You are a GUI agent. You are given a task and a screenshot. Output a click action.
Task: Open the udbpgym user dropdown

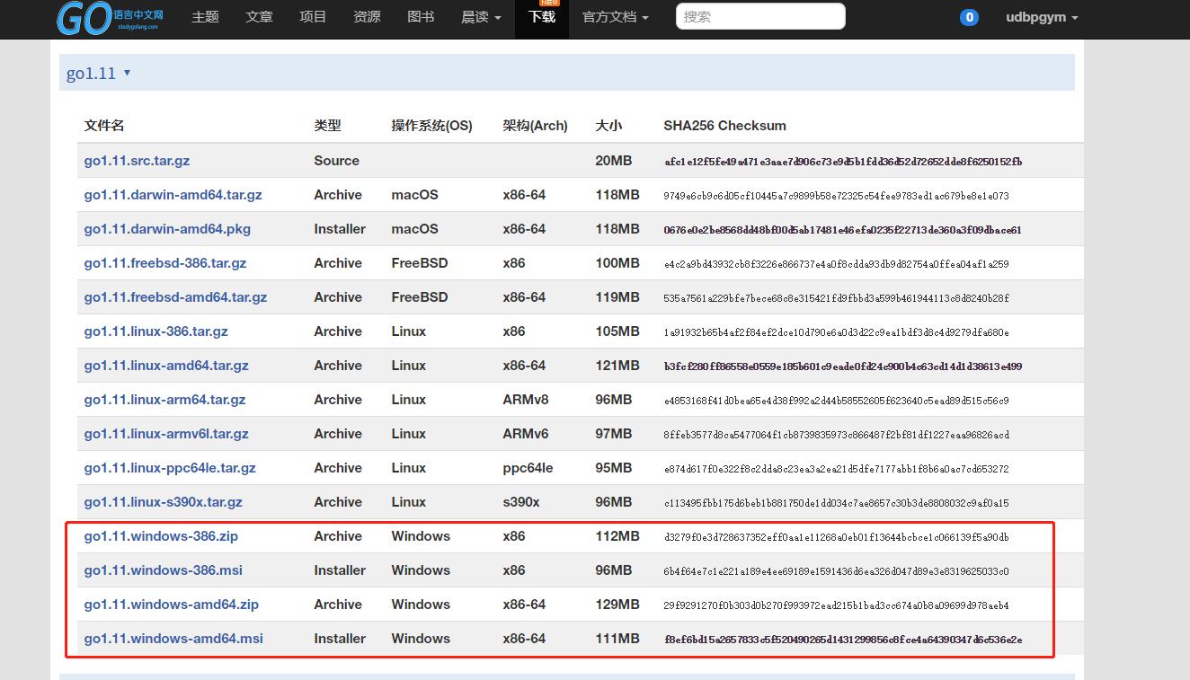coord(1042,17)
